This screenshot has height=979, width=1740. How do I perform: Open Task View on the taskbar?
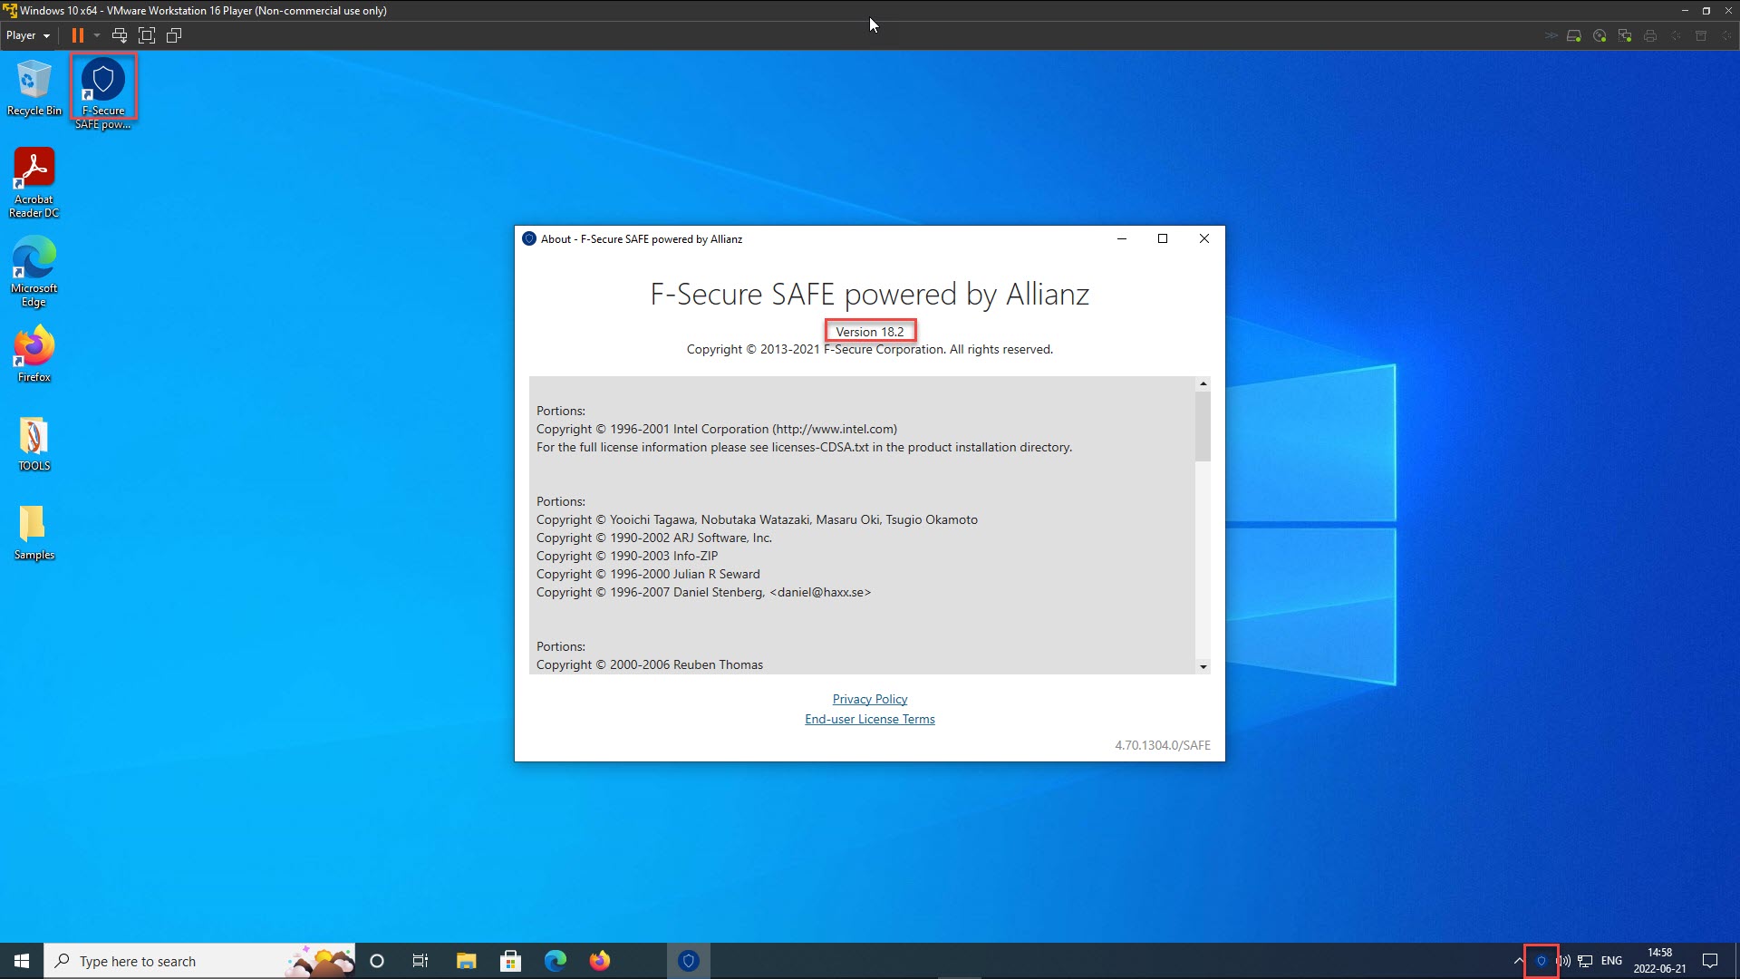(x=420, y=961)
